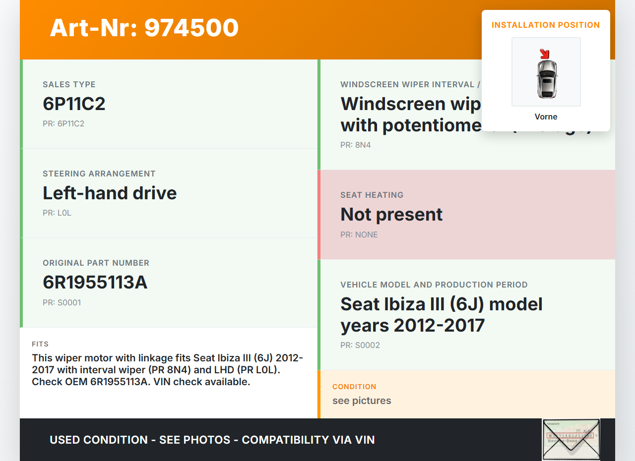Screen dimensions: 635x461
Task: Click the Fits description paragraph
Action: pyautogui.click(x=168, y=370)
